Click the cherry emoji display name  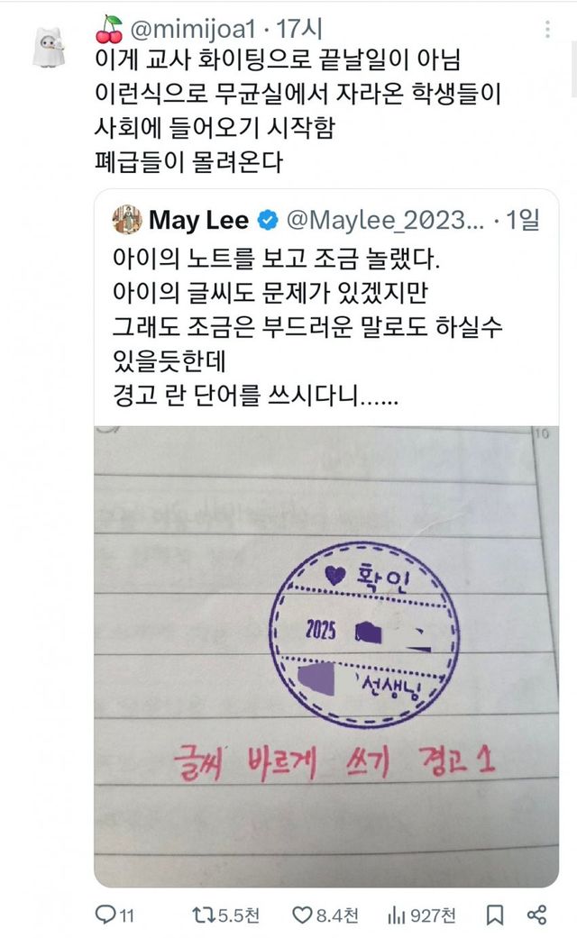click(x=109, y=30)
